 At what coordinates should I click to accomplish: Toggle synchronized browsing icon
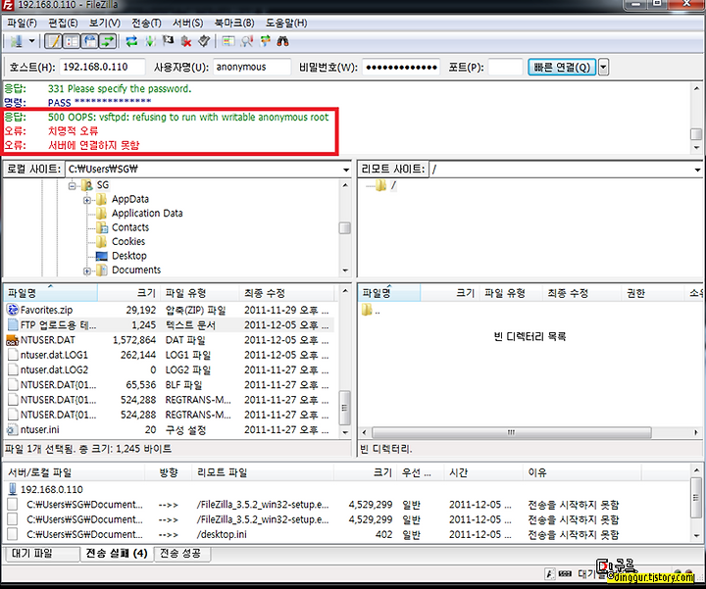pyautogui.click(x=265, y=42)
